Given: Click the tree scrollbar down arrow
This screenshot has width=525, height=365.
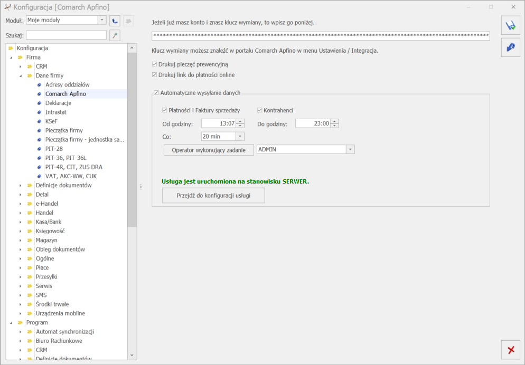Looking at the screenshot, I should point(132,355).
